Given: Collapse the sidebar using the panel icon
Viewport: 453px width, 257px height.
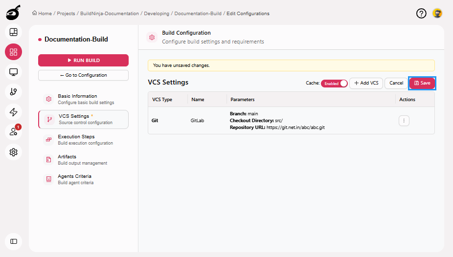Looking at the screenshot, I should click(14, 241).
